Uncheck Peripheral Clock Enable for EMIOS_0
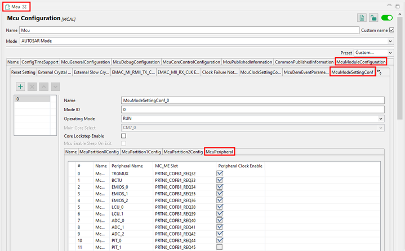 (x=220, y=187)
